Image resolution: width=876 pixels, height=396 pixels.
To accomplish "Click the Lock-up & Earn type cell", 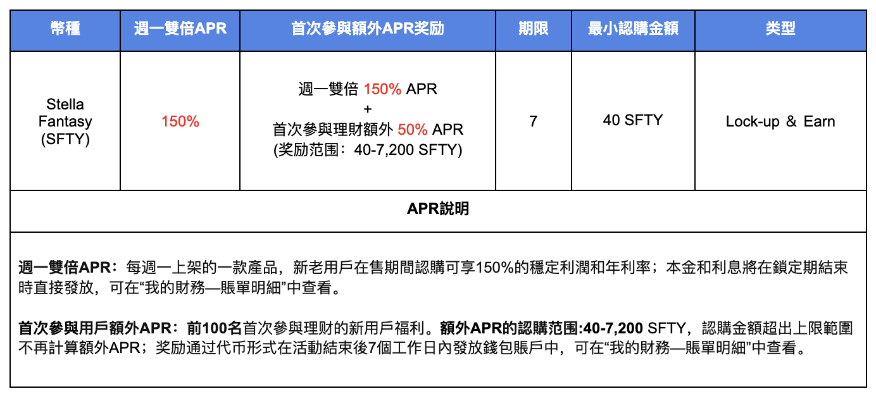I will click(x=780, y=121).
